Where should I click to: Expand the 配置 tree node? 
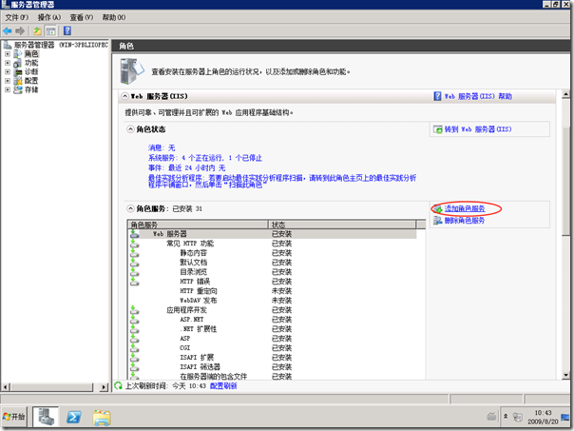tap(8, 81)
